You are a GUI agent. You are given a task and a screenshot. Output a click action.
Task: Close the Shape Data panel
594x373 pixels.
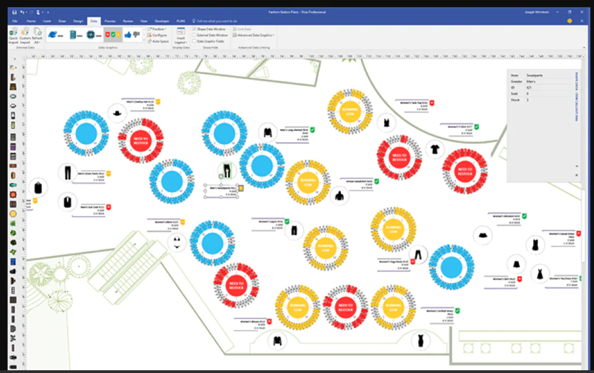tap(576, 175)
